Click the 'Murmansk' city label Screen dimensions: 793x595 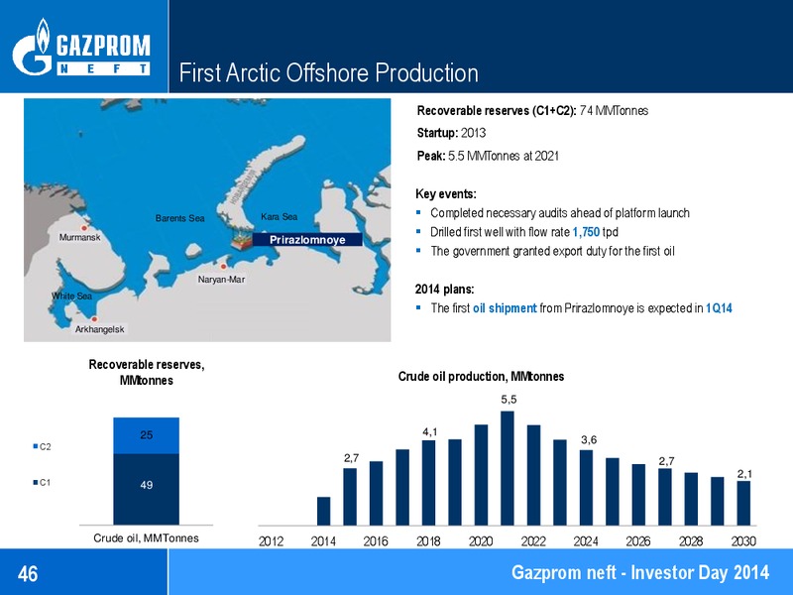[x=80, y=237]
